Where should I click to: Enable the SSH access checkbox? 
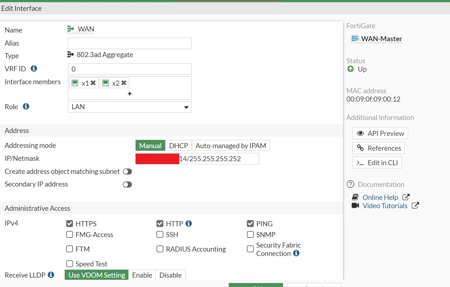[x=160, y=235]
